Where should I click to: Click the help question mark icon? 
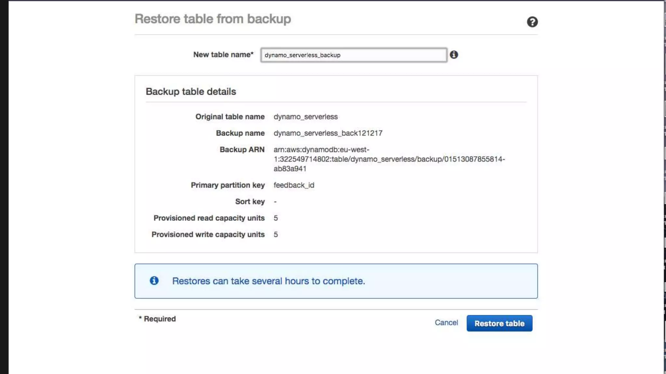532,22
